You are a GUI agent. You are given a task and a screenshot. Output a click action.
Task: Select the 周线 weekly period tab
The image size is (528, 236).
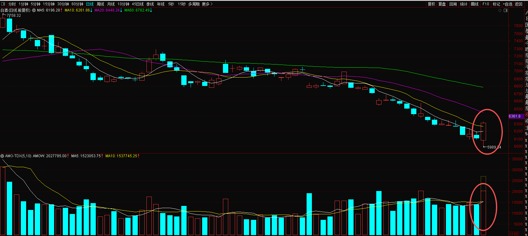point(100,4)
